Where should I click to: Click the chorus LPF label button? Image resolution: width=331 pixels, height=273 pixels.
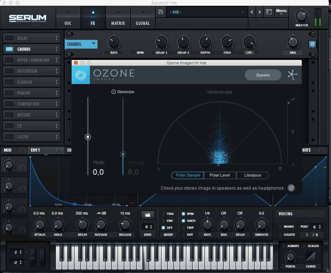(249, 53)
